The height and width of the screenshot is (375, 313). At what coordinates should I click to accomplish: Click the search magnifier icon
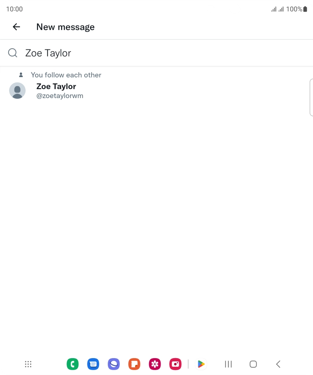13,53
